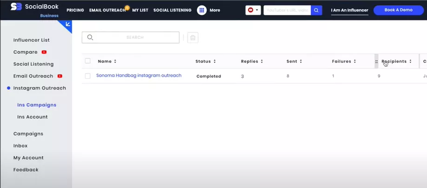Click the SocialBook logo icon

[x=16, y=7]
